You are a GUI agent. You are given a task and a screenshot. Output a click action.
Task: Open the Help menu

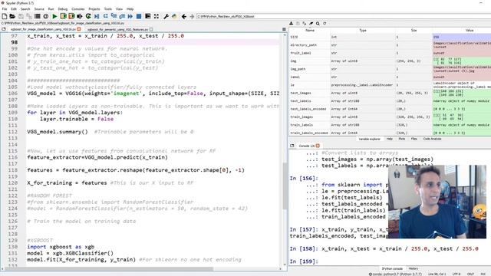pos(130,9)
